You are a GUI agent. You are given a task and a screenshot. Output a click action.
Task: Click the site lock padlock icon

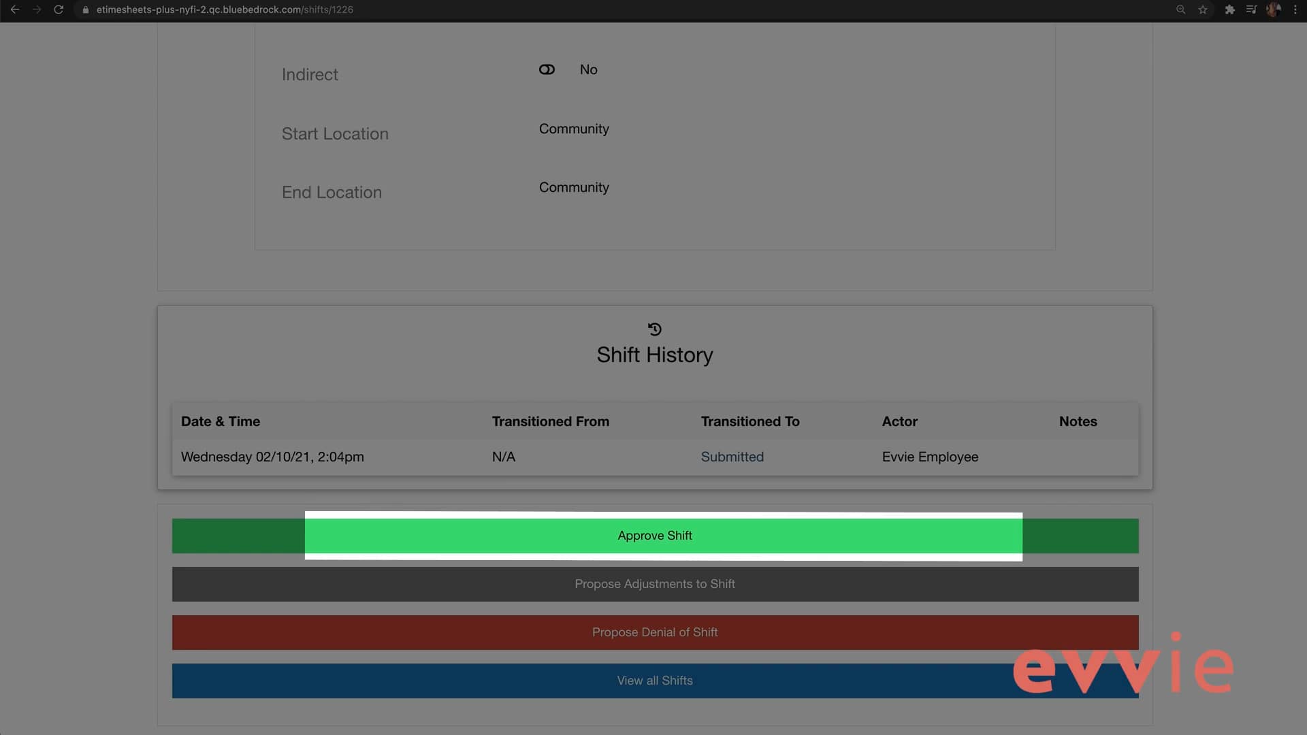point(86,10)
